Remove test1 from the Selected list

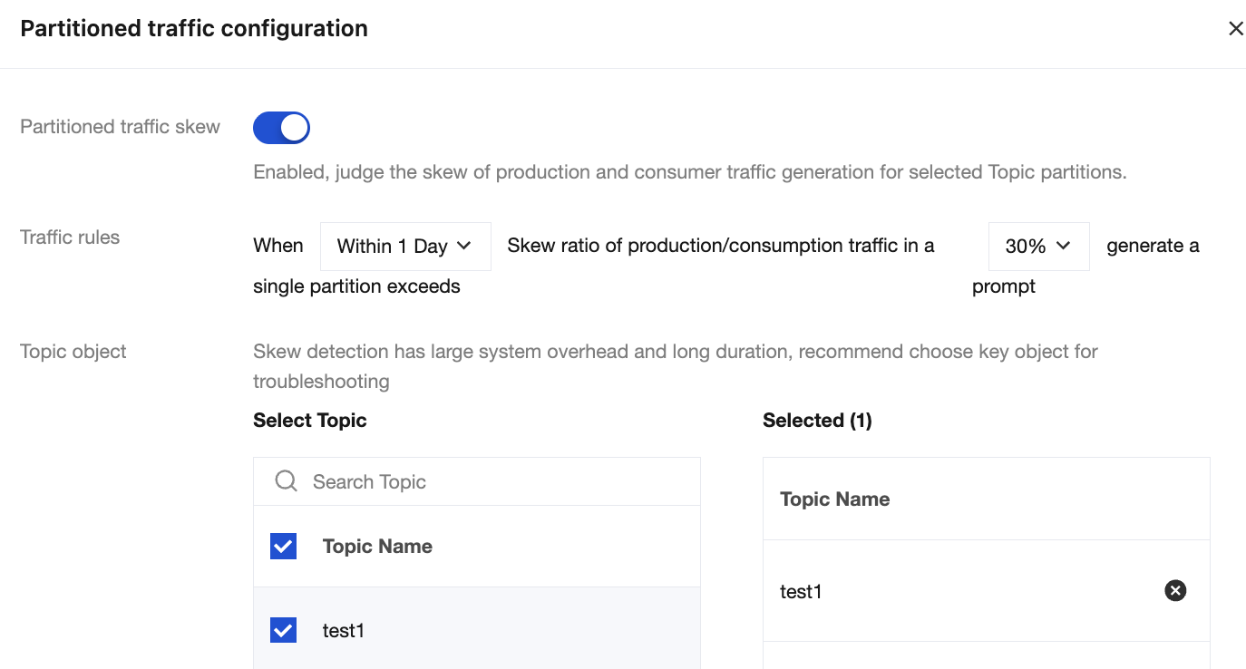pyautogui.click(x=1174, y=591)
